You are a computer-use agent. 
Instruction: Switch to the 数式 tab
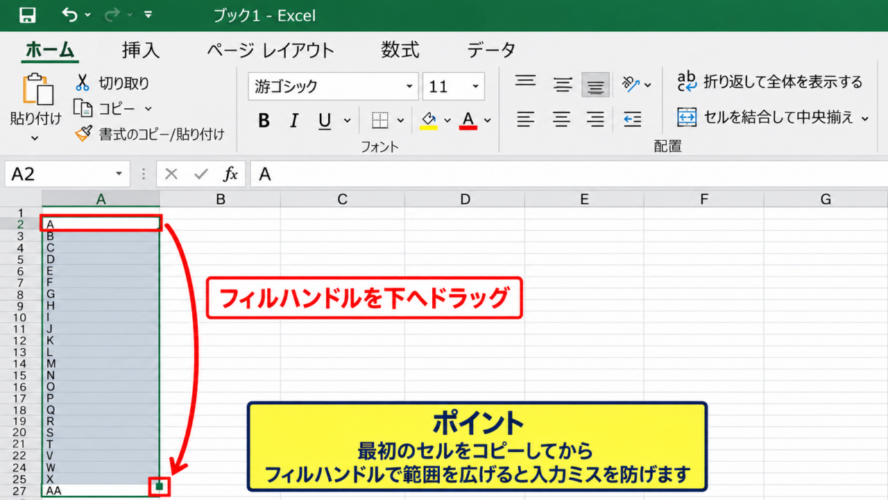(400, 50)
